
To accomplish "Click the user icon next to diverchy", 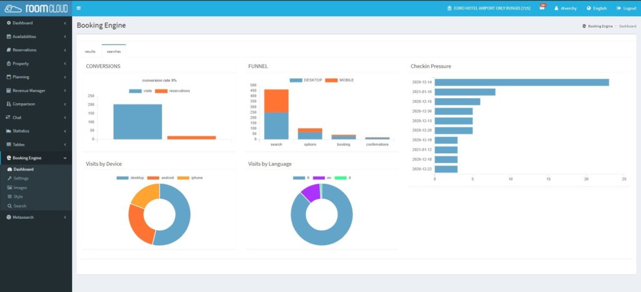I will pos(556,8).
